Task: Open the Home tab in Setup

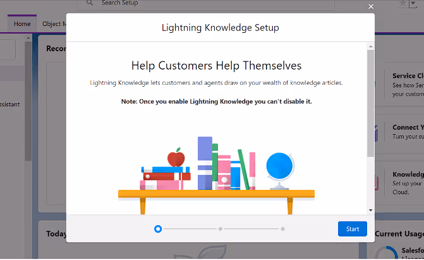Action: click(x=22, y=24)
